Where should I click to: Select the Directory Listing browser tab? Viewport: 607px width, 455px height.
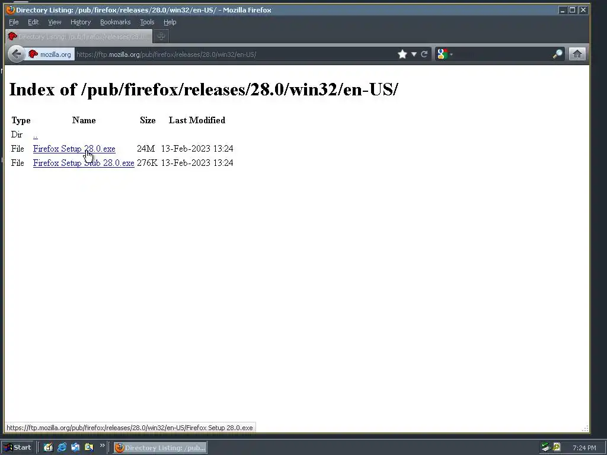point(79,36)
